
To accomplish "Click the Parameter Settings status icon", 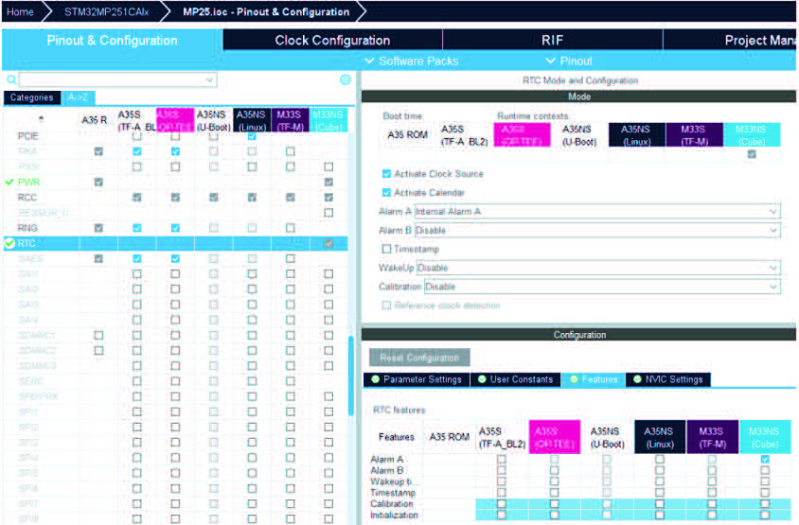I will pos(376,379).
